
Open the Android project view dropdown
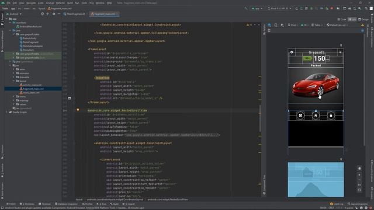(x=14, y=14)
